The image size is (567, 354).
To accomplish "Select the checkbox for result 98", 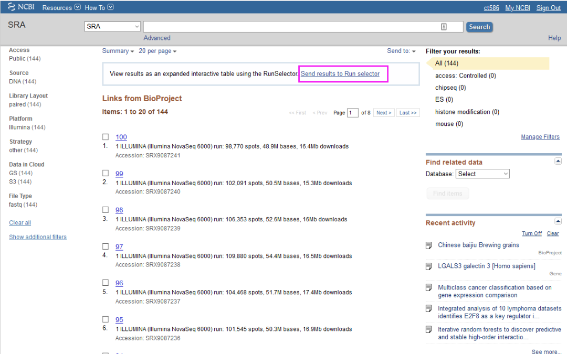I will [105, 210].
